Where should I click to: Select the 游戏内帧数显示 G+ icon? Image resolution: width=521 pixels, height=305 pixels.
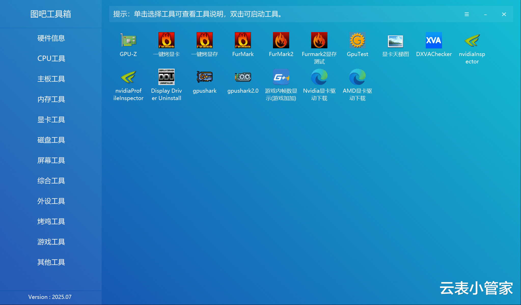pyautogui.click(x=281, y=77)
